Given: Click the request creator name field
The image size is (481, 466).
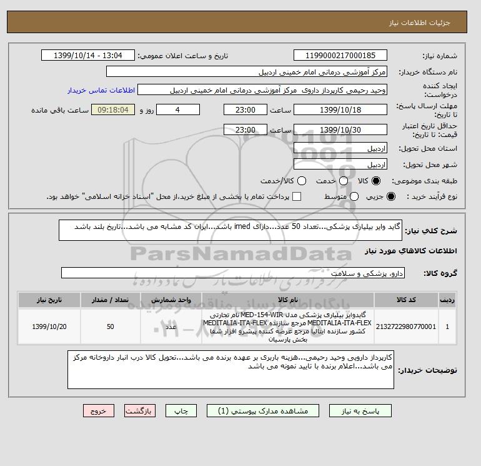Looking at the screenshot, I should coord(262,90).
